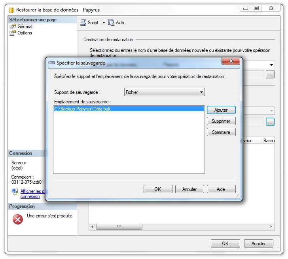This screenshot has height=259, width=288.
Task: Click the horizontal scrollbar right arrow
Action: (271, 227)
